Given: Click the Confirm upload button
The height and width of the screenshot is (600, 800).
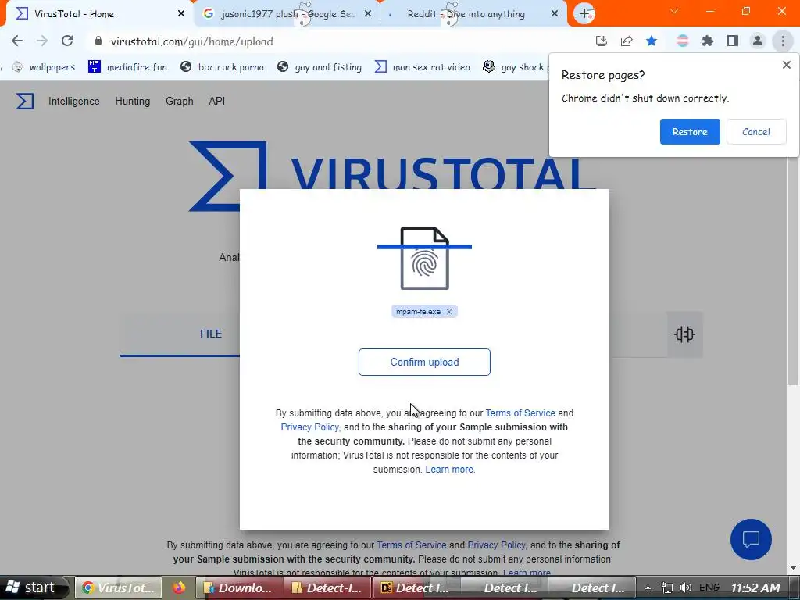Looking at the screenshot, I should pyautogui.click(x=424, y=362).
